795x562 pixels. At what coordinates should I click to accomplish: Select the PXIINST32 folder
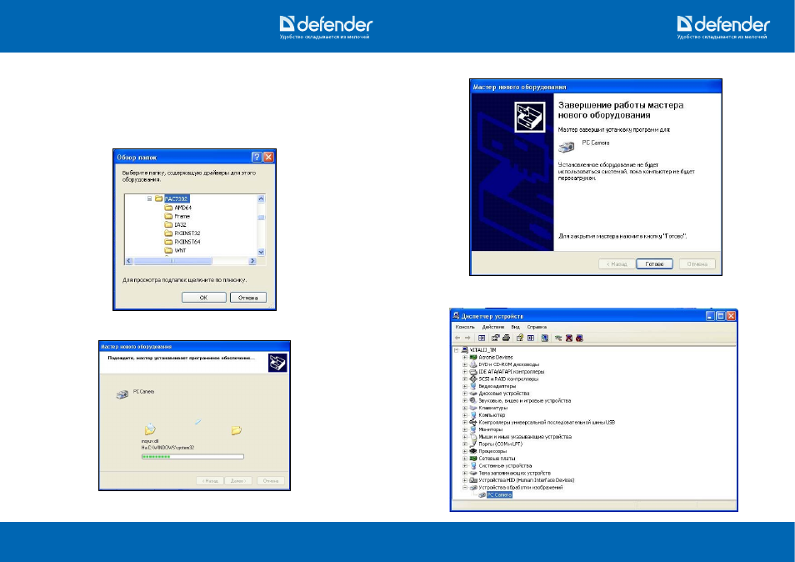187,233
